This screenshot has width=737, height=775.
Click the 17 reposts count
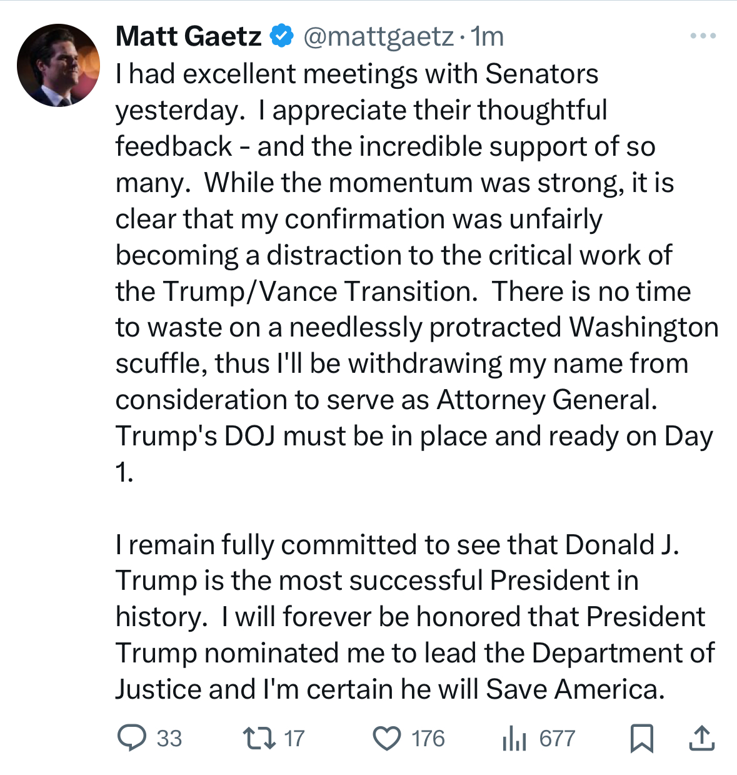(294, 739)
